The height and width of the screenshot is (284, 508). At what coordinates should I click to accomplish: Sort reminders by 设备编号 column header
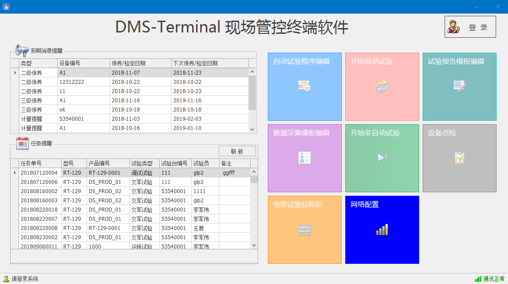click(x=84, y=63)
